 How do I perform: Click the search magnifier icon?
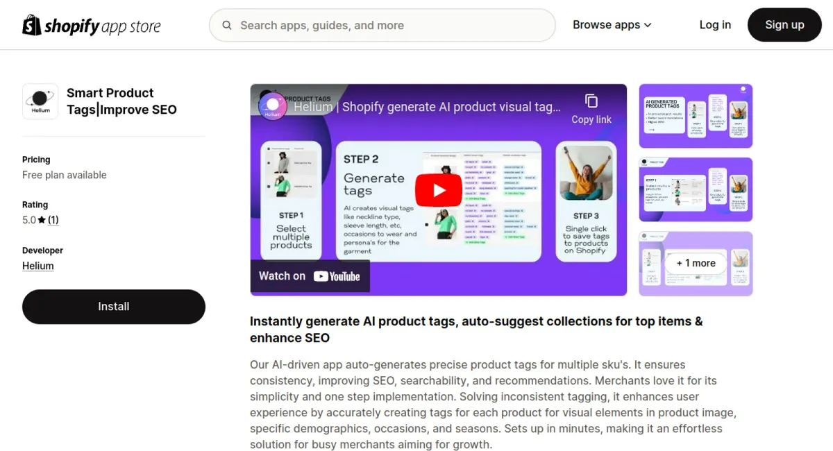click(227, 26)
